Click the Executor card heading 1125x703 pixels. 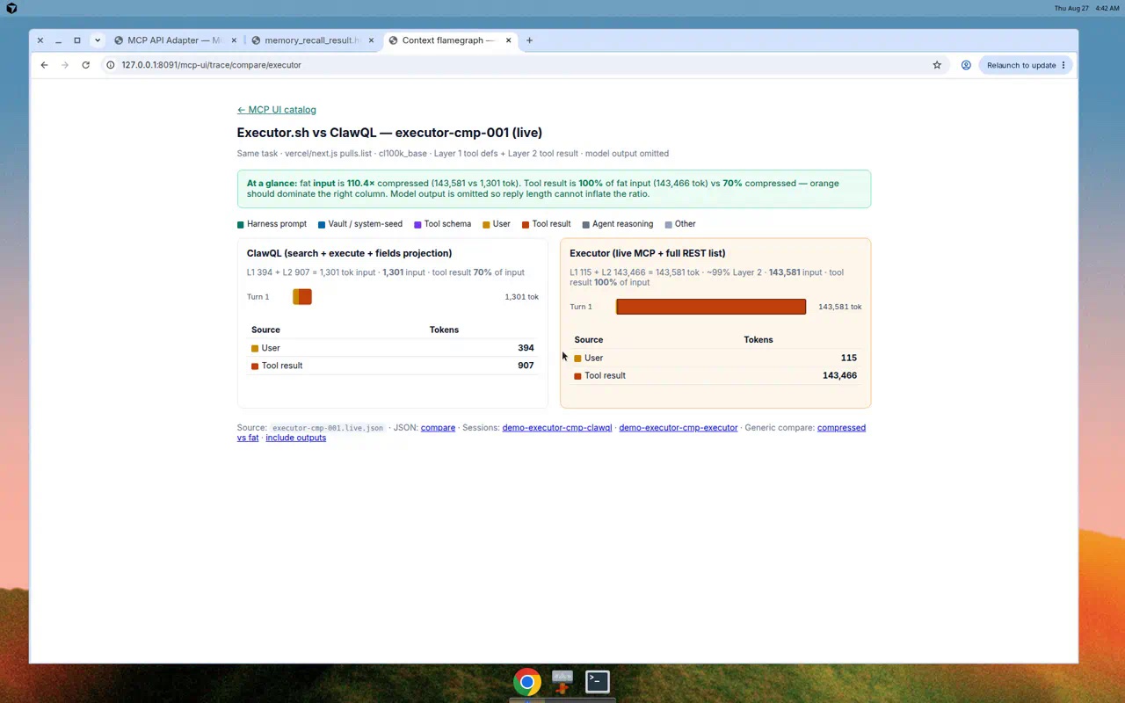(647, 253)
